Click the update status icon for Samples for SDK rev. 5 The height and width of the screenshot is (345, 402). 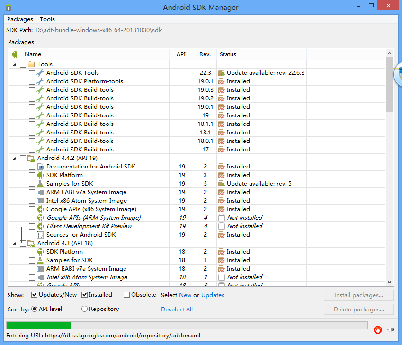coord(222,184)
